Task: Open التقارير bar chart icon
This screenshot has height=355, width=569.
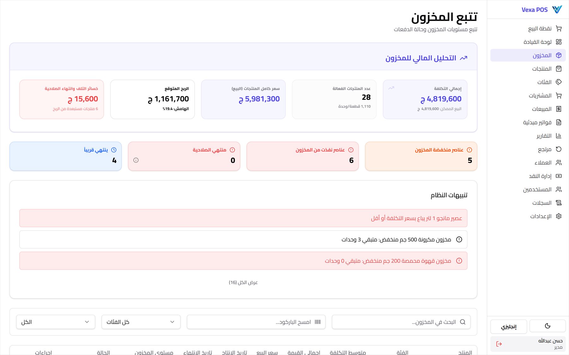Action: [x=559, y=136]
